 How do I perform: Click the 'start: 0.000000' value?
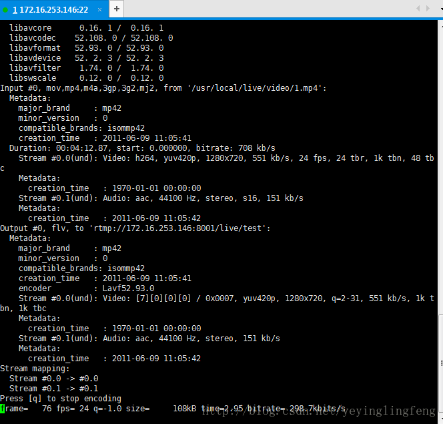(x=152, y=148)
